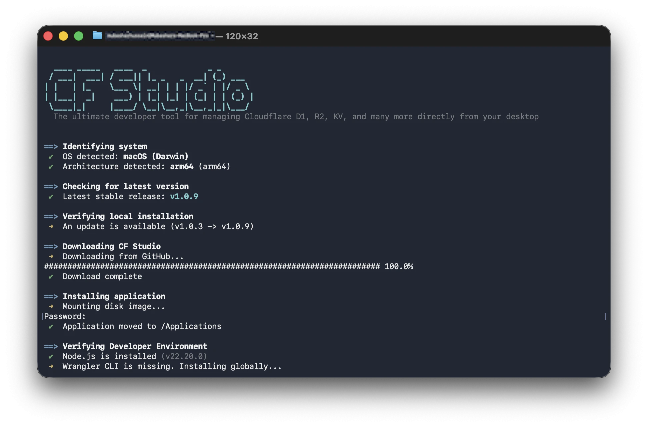Click the 'Downloading from GitHub...' line

tap(123, 256)
